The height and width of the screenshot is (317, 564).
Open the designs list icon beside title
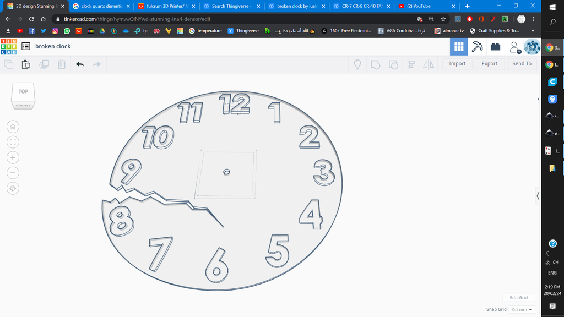[25, 46]
